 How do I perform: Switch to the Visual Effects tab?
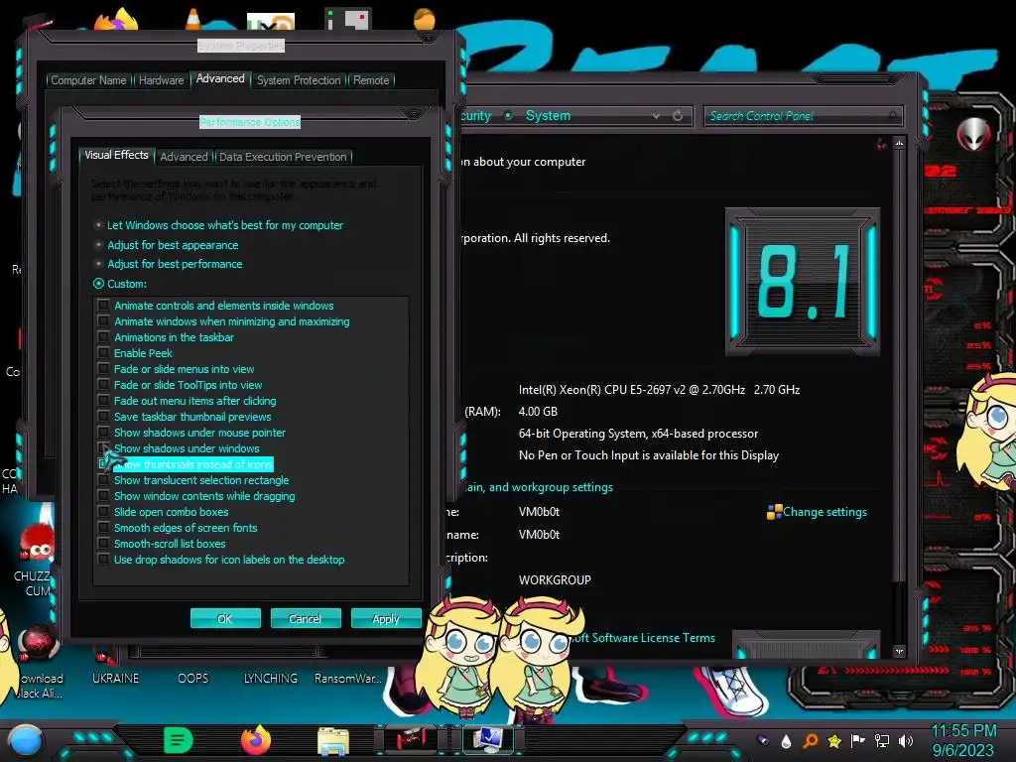click(117, 155)
